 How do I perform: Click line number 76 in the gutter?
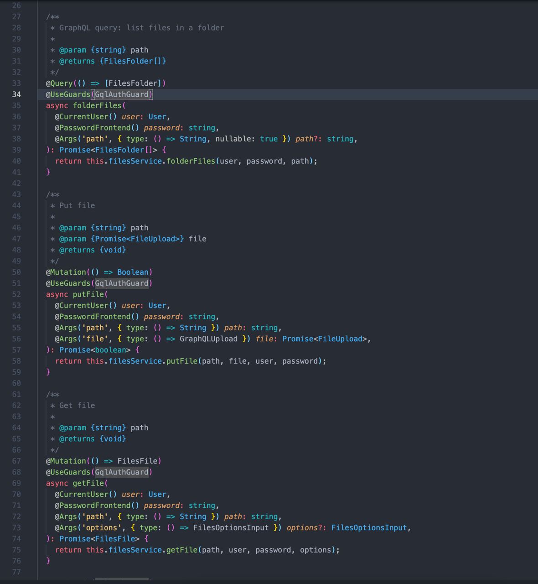pyautogui.click(x=16, y=561)
